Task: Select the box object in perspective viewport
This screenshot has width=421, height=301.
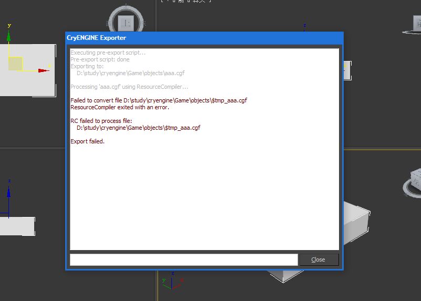Action: point(356,222)
